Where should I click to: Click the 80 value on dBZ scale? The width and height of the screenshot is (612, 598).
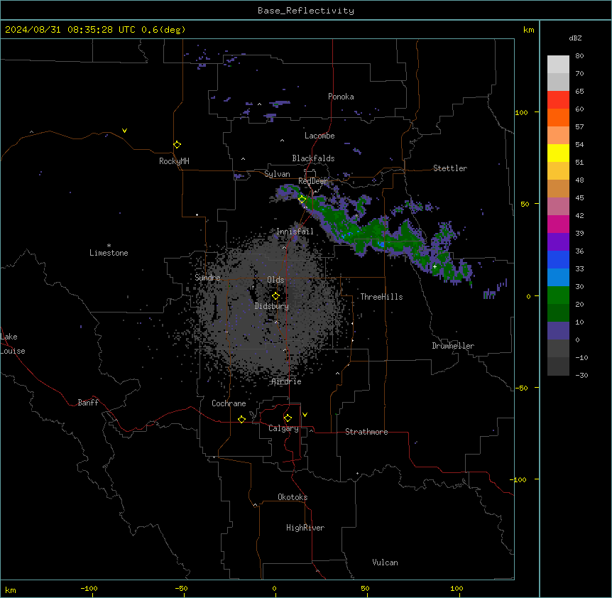tap(579, 56)
